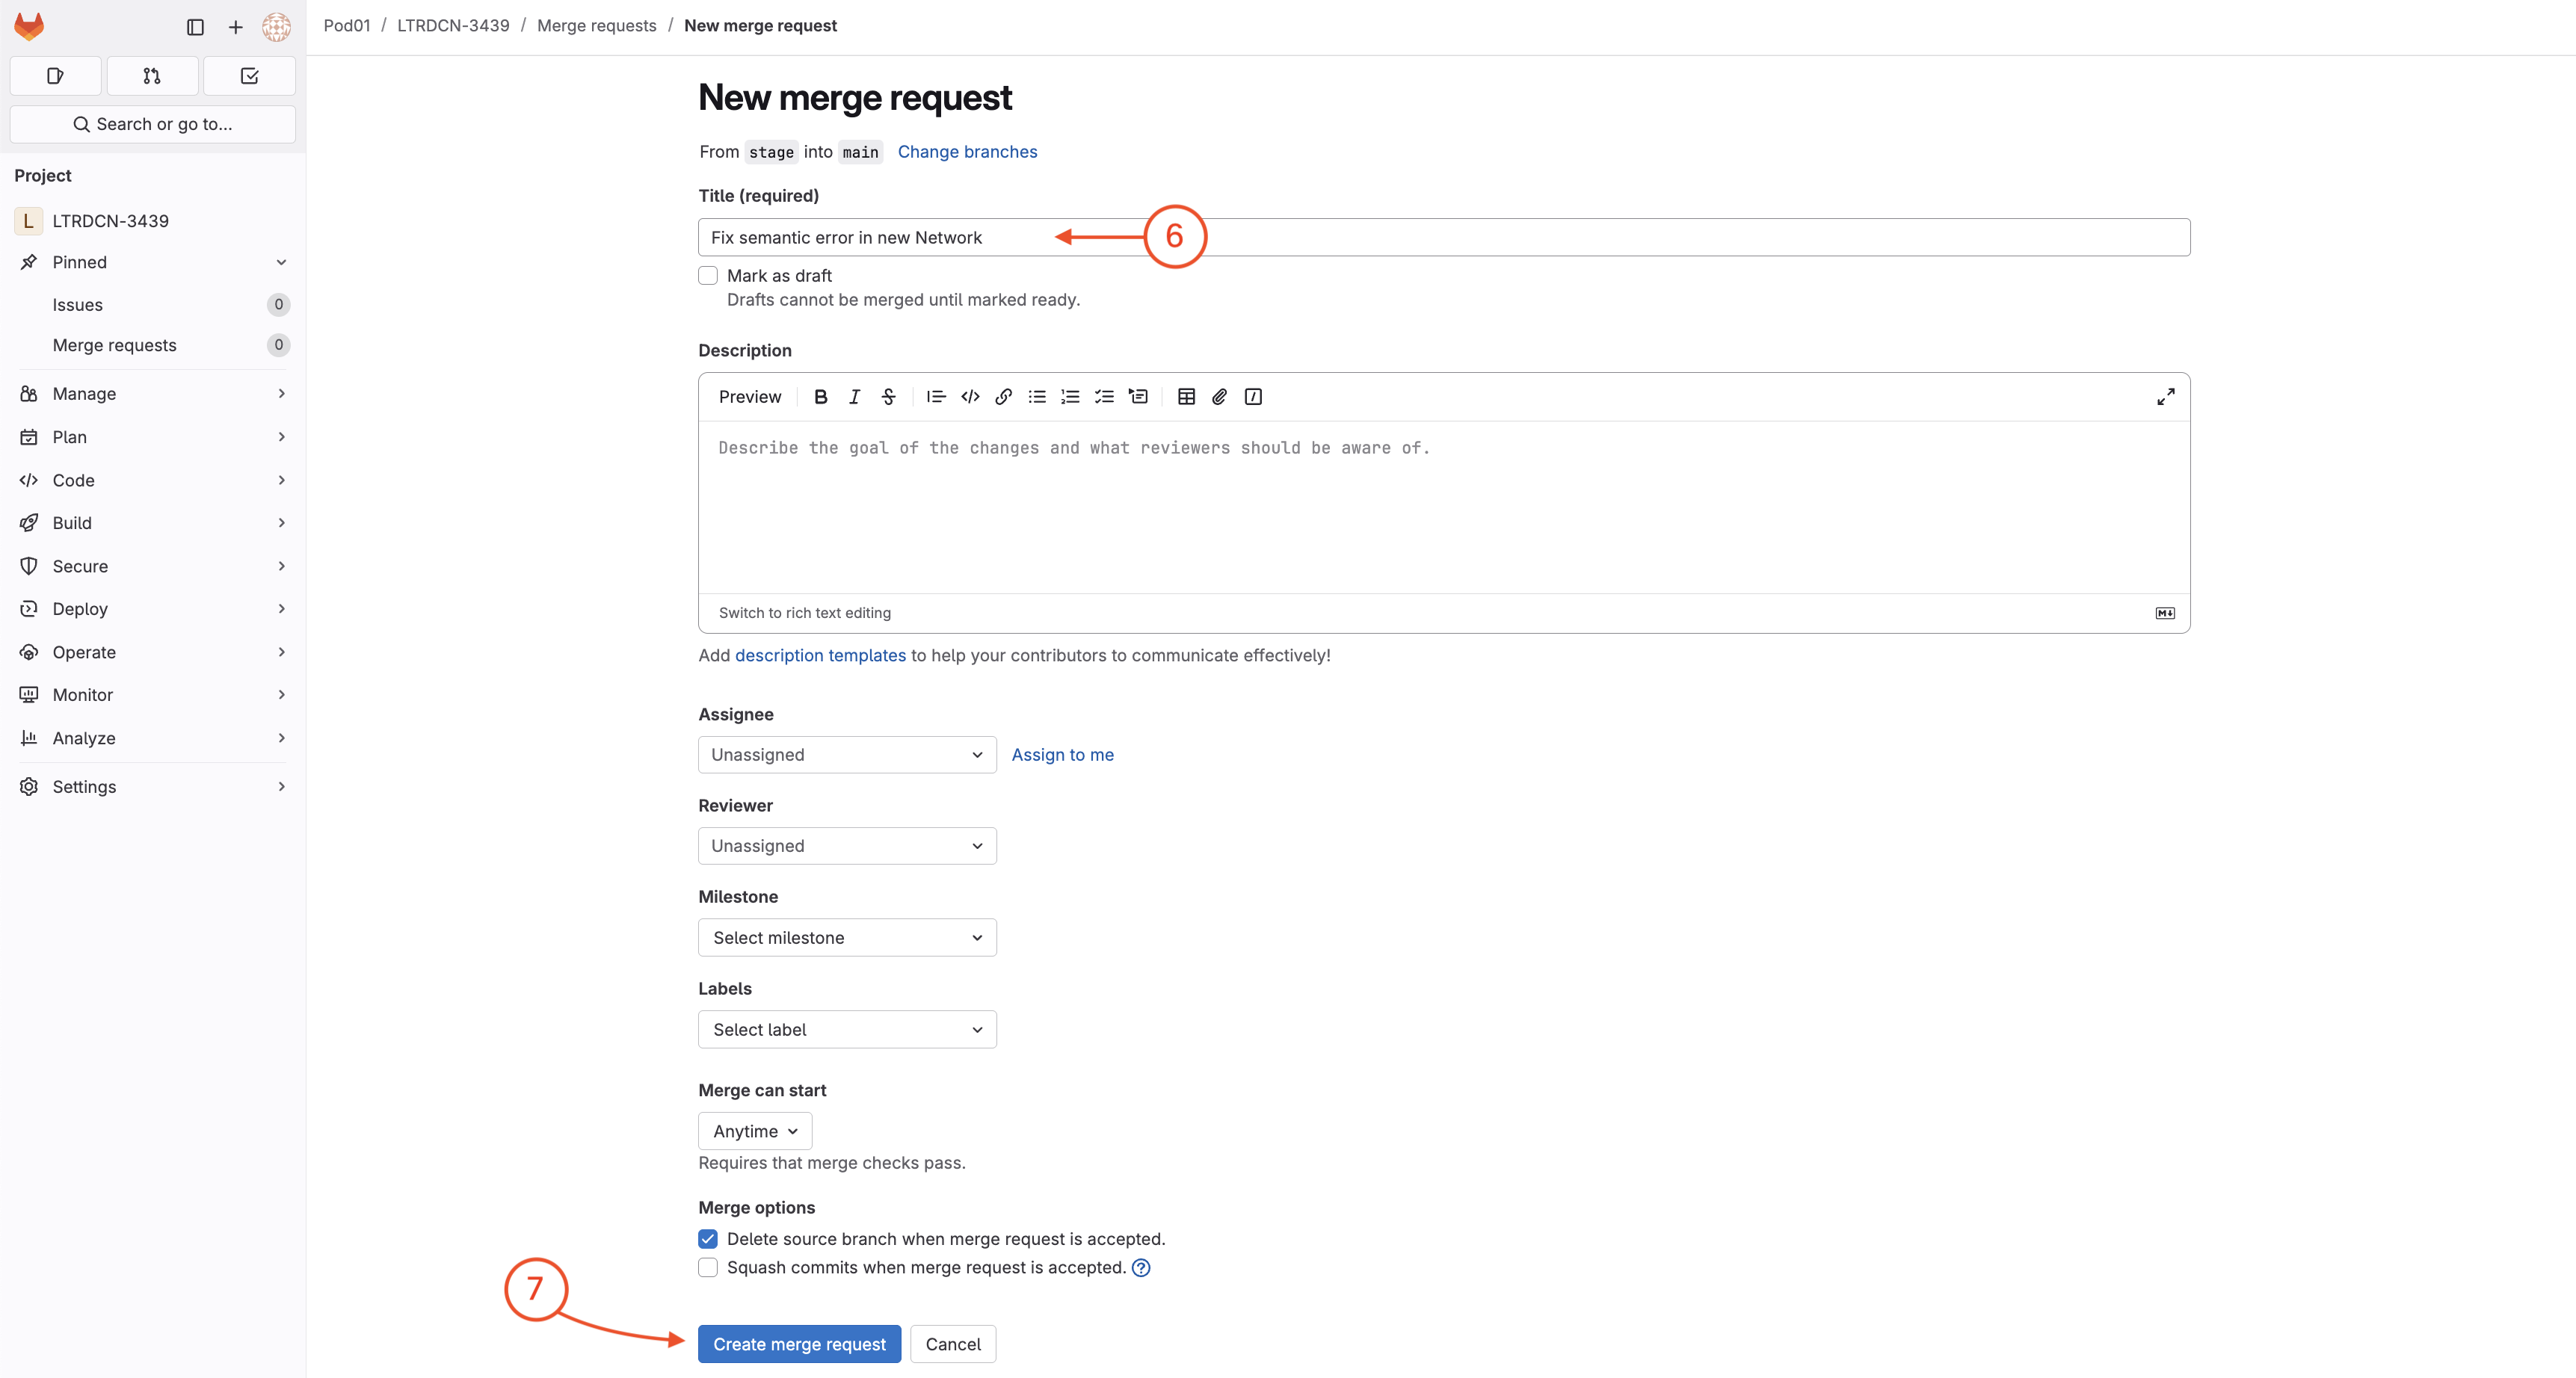Click the GitLab logo home icon
Viewport: 2576px width, 1378px height.
[29, 27]
